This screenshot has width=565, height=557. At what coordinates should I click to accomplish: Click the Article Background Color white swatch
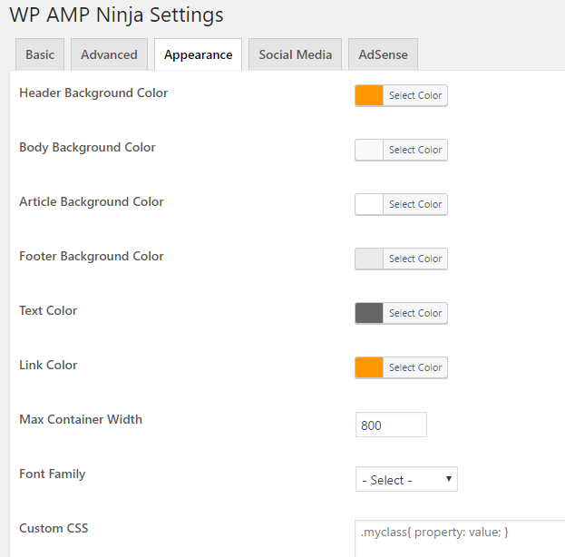pos(369,204)
